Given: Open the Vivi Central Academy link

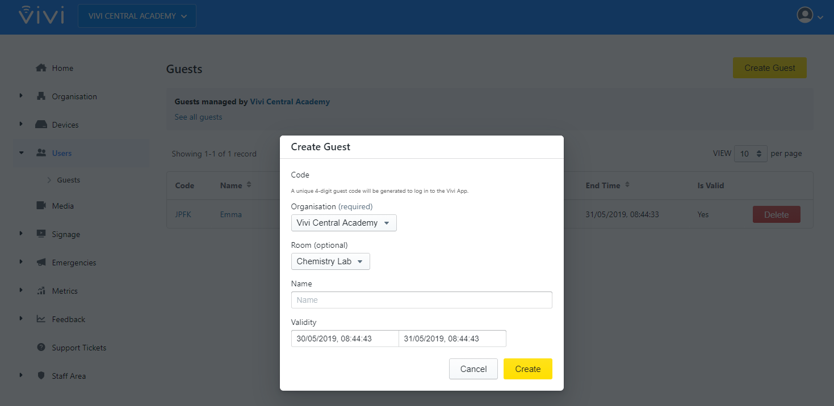Looking at the screenshot, I should coord(290,102).
